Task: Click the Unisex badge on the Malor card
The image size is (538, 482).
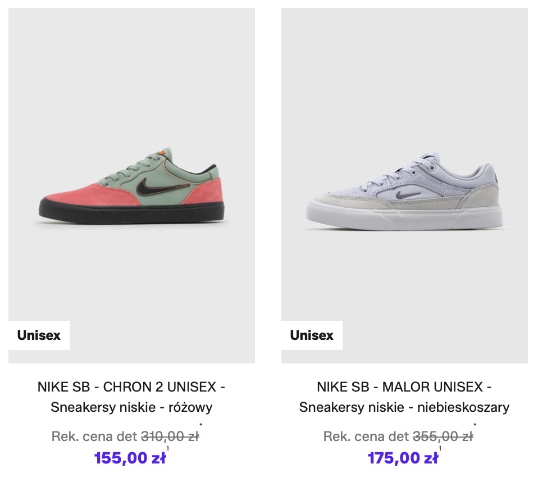Action: click(312, 335)
